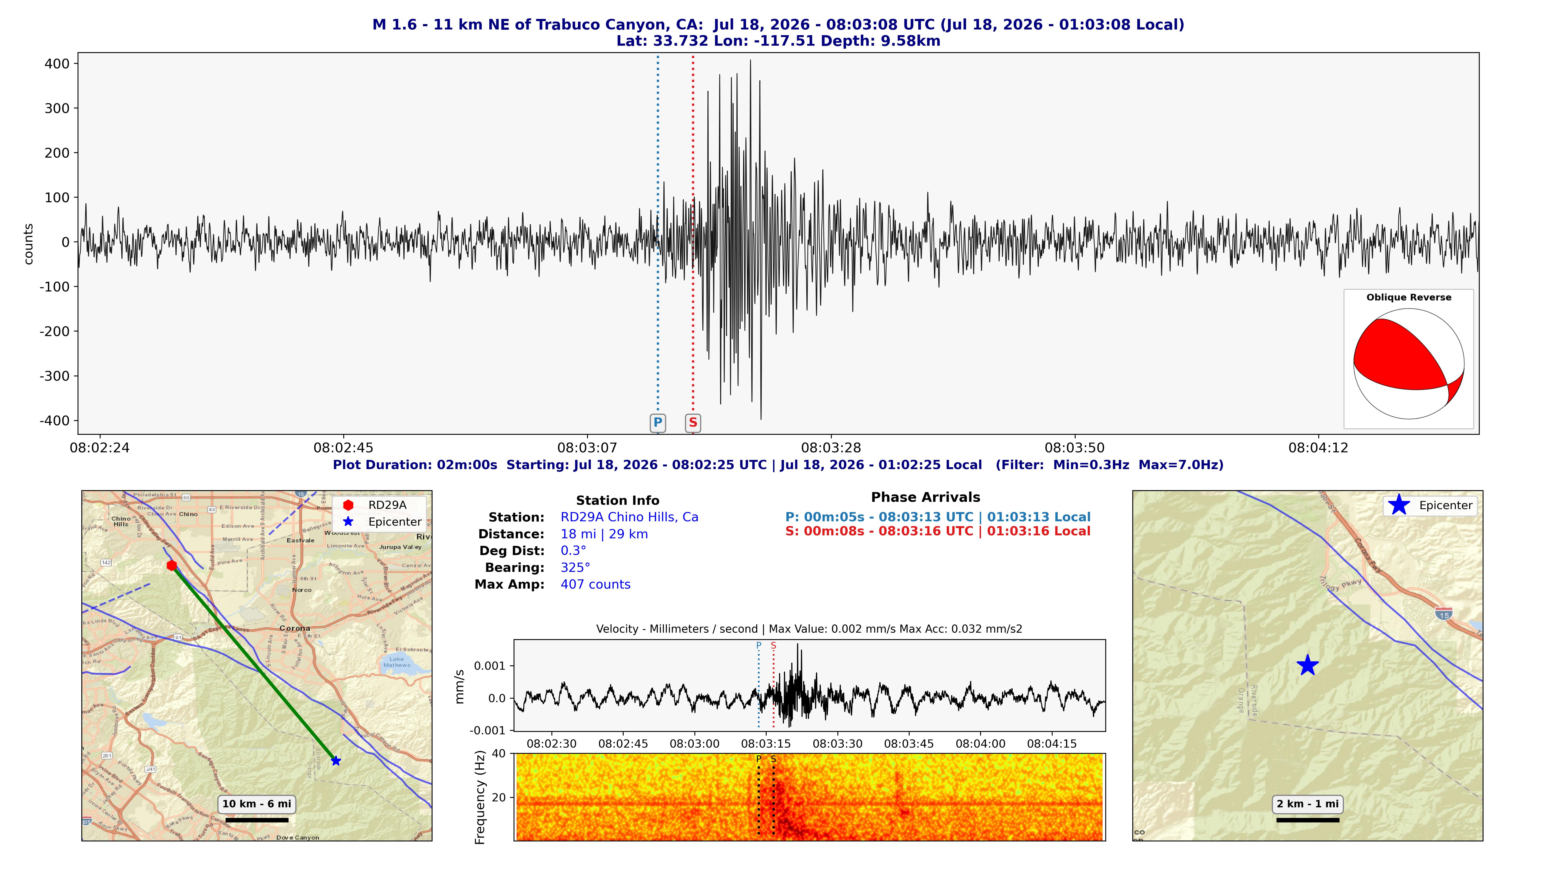Click the "Oblique Reverse" label

[1409, 297]
